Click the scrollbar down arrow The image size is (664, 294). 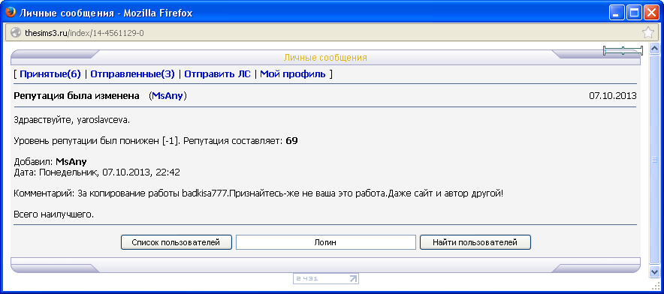point(655,272)
